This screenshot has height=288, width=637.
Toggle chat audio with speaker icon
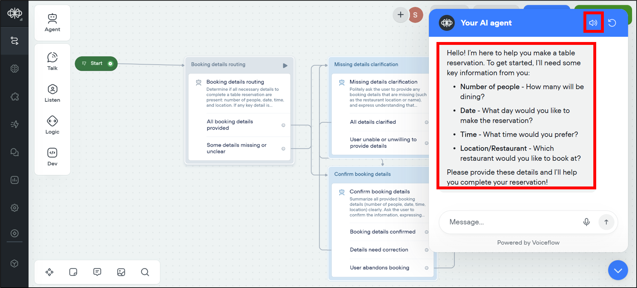tap(593, 23)
